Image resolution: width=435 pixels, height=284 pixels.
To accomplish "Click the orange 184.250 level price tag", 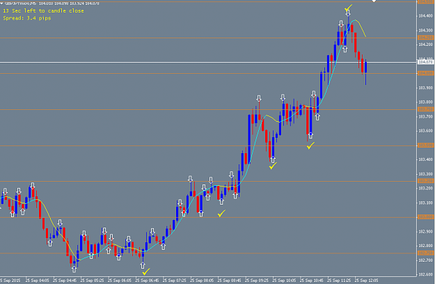I will [x=425, y=38].
